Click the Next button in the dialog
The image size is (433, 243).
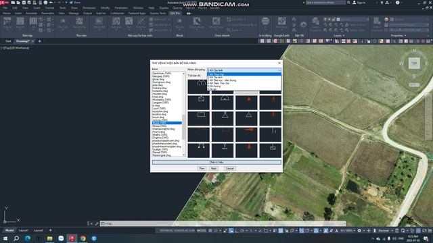(214, 168)
